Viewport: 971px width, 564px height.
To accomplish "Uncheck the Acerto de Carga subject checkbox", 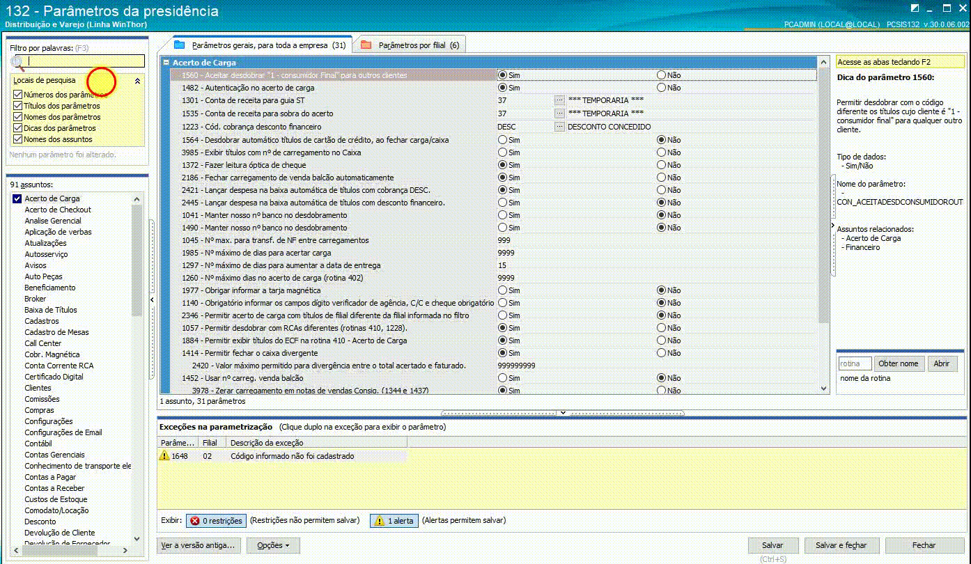I will click(x=17, y=198).
